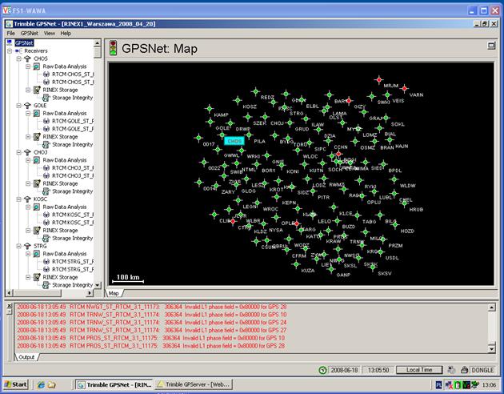Collapse the KOSC receiver node
The height and width of the screenshot is (394, 504).
point(19,199)
